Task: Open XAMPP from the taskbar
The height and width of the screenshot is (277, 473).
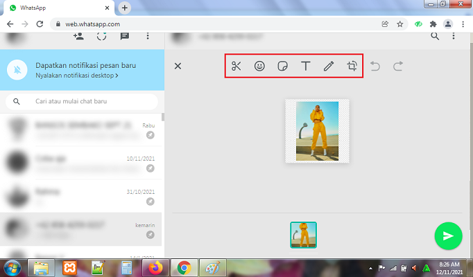Action: tap(69, 268)
